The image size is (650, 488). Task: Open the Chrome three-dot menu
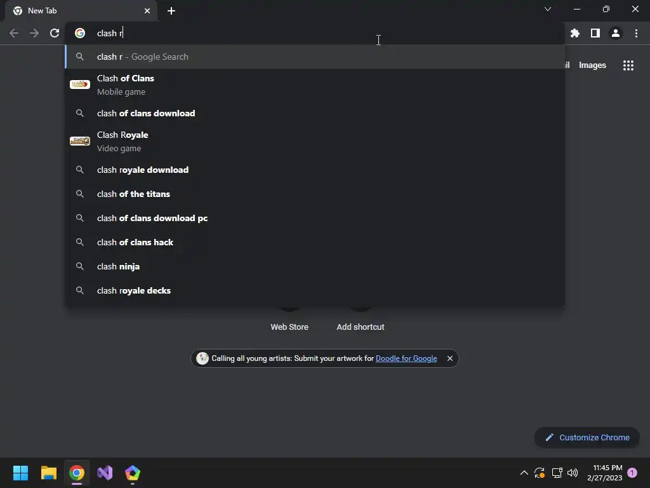pyautogui.click(x=636, y=33)
